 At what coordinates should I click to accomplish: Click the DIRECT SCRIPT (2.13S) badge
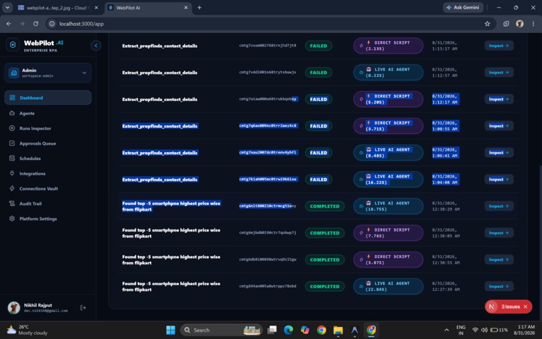[x=388, y=46]
